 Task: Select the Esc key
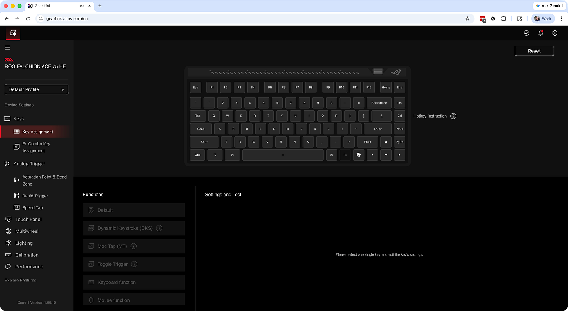pos(195,88)
